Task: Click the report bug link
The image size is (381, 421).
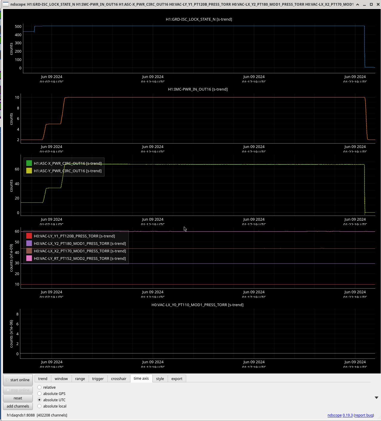Action: [364, 415]
